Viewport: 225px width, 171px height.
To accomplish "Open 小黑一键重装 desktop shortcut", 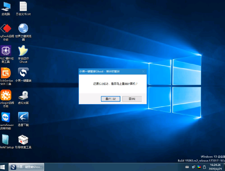I will [x=23, y=73].
